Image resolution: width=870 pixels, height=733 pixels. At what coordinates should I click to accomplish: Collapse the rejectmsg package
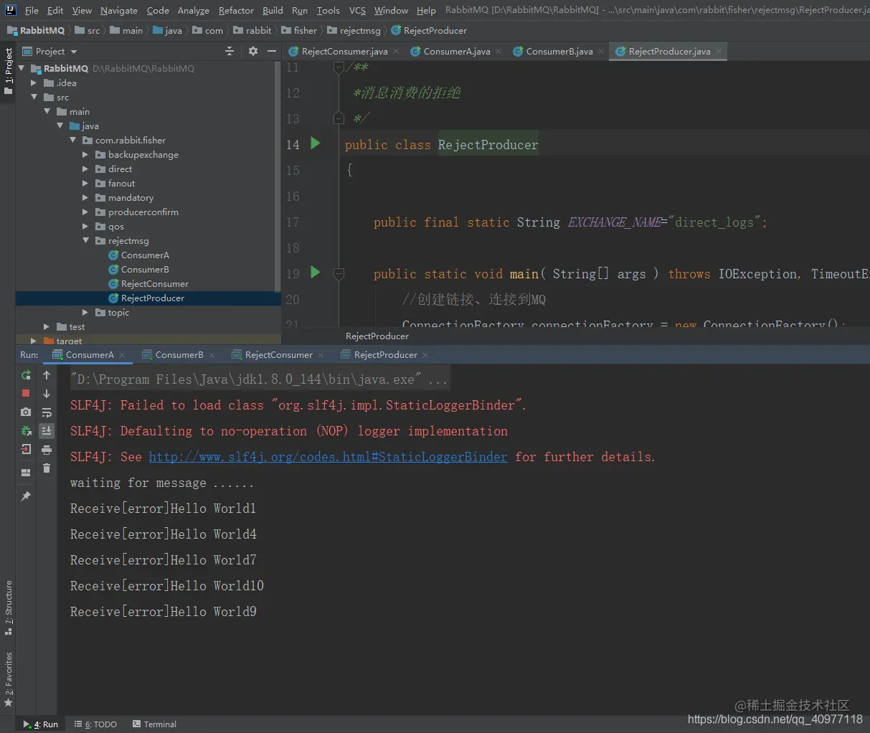pyautogui.click(x=85, y=240)
